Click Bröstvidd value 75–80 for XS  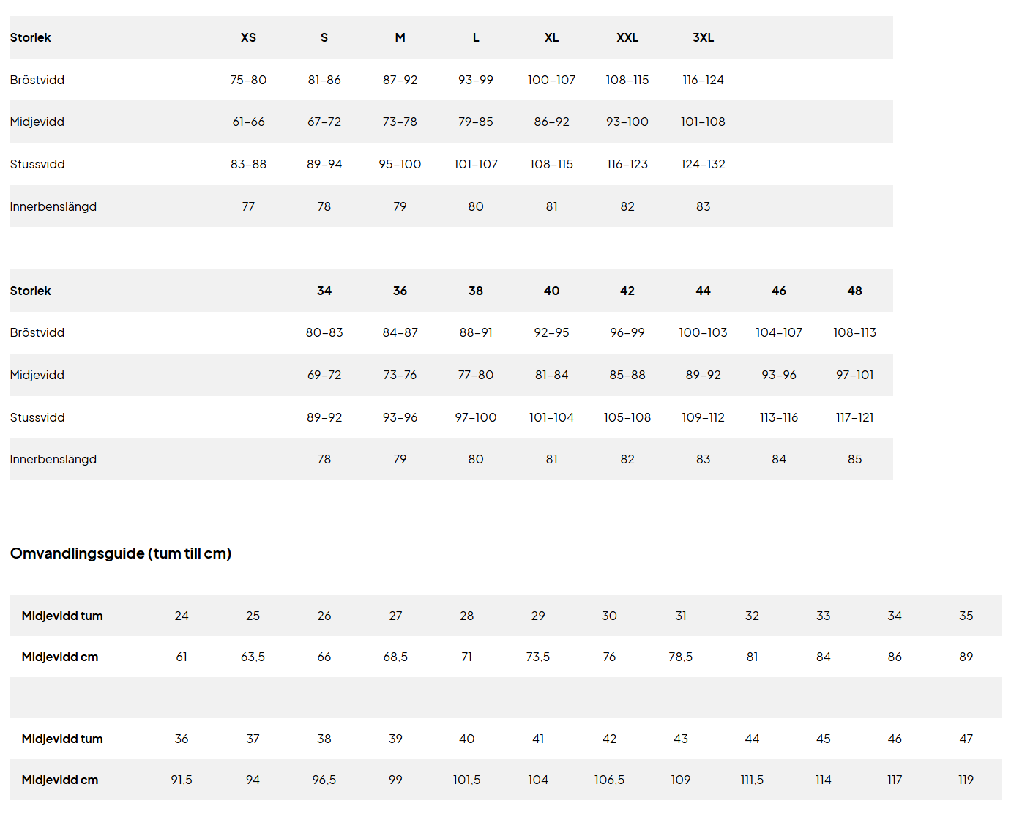[248, 80]
